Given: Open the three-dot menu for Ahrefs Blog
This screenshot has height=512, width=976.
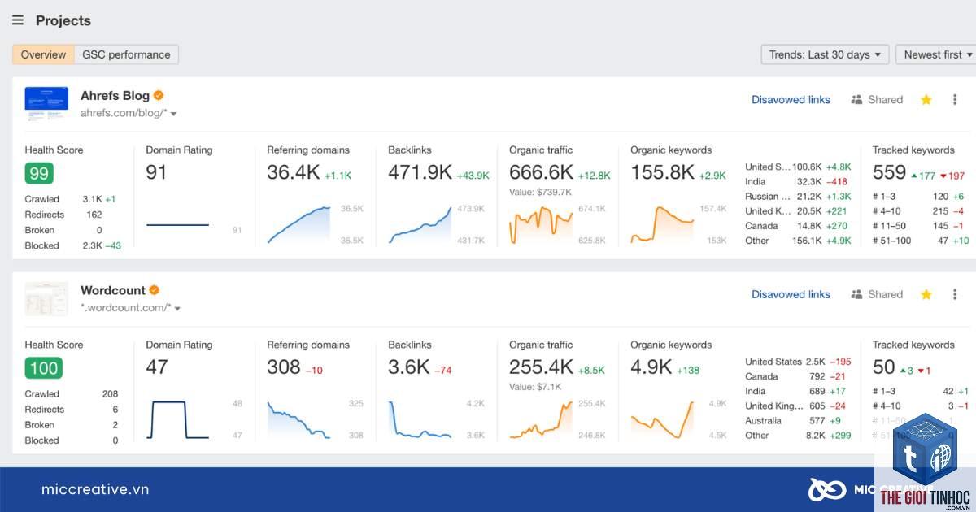Looking at the screenshot, I should 954,100.
